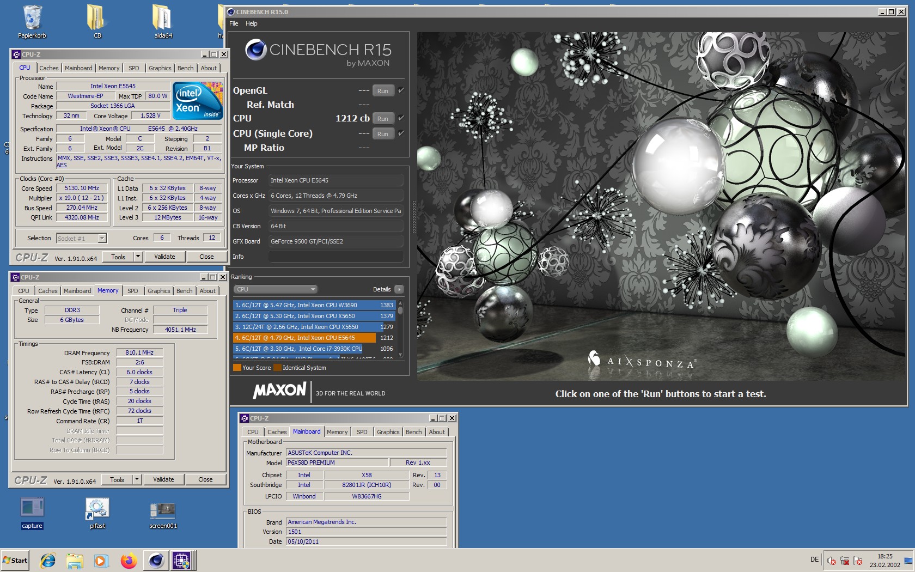
Task: Open the Ranking CPU dropdown
Action: [276, 289]
